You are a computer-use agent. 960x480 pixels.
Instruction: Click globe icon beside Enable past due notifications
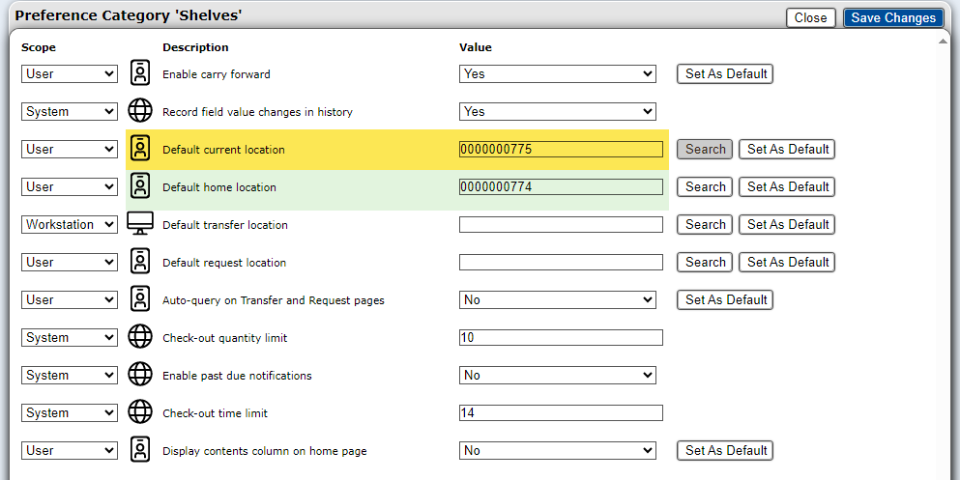[x=141, y=375]
